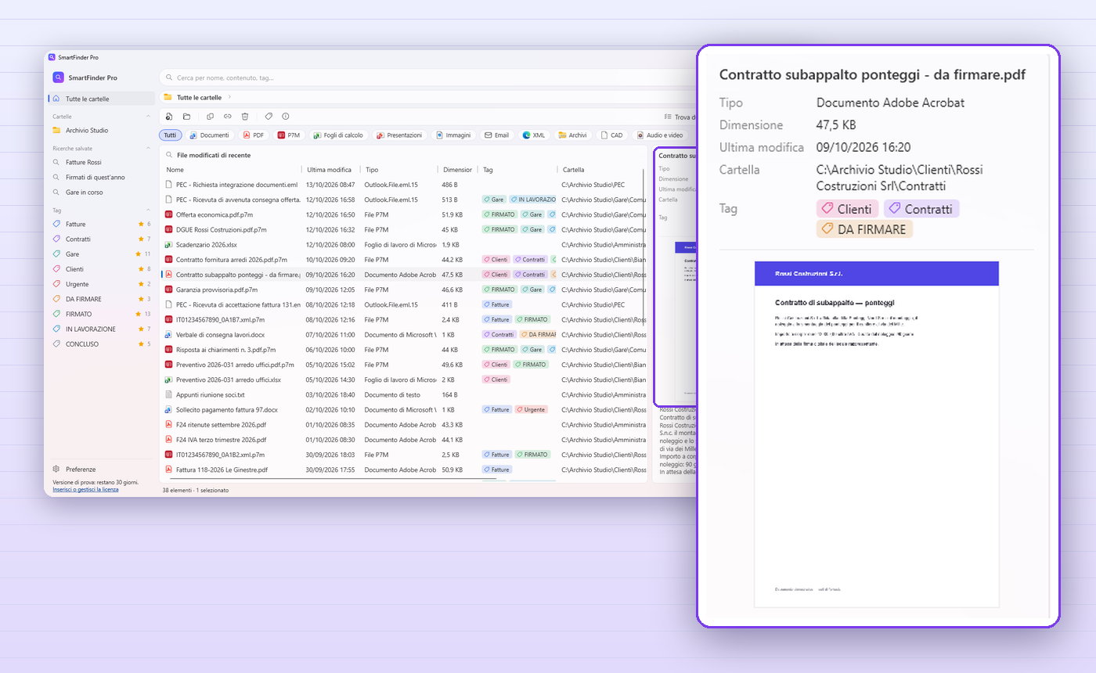
Task: Click the open file toolbar icon
Action: [168, 116]
